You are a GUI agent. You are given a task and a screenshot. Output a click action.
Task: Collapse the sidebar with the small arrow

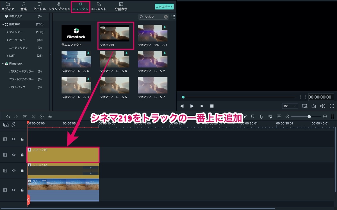pos(51,54)
